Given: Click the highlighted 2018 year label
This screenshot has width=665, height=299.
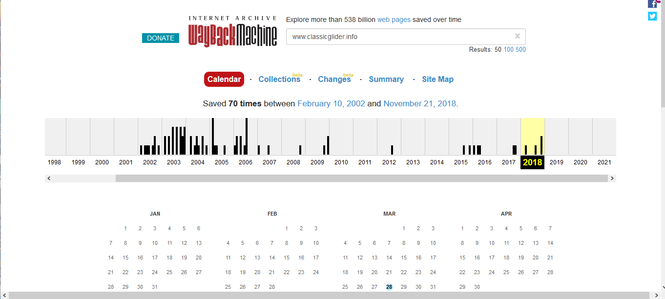Looking at the screenshot, I should click(533, 162).
